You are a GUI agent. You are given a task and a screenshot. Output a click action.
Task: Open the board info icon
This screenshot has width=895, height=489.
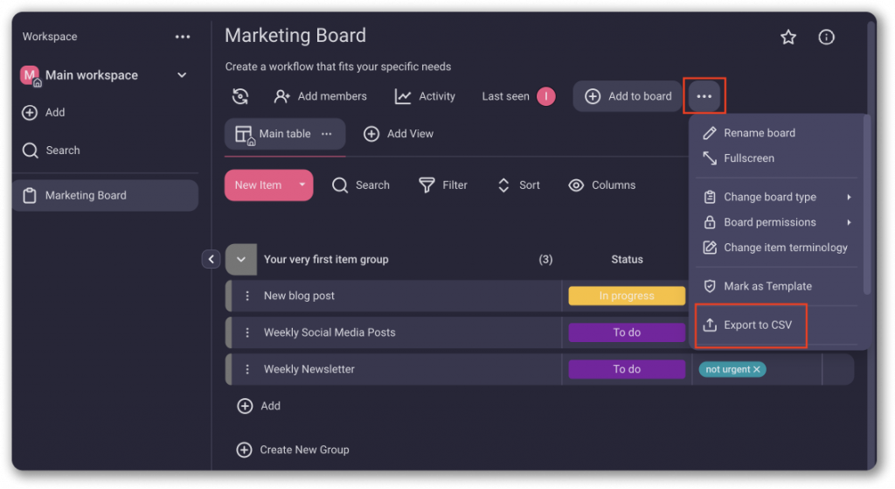pyautogui.click(x=826, y=37)
